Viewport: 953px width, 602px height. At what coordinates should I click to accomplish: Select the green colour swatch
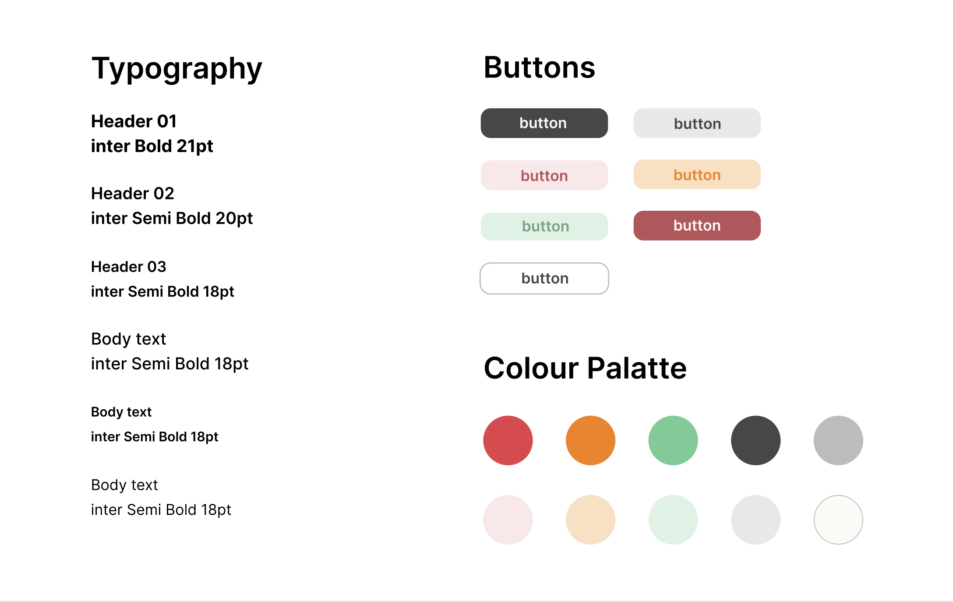(673, 440)
